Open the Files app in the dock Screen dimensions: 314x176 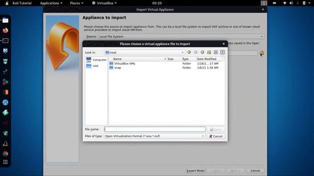point(5,20)
